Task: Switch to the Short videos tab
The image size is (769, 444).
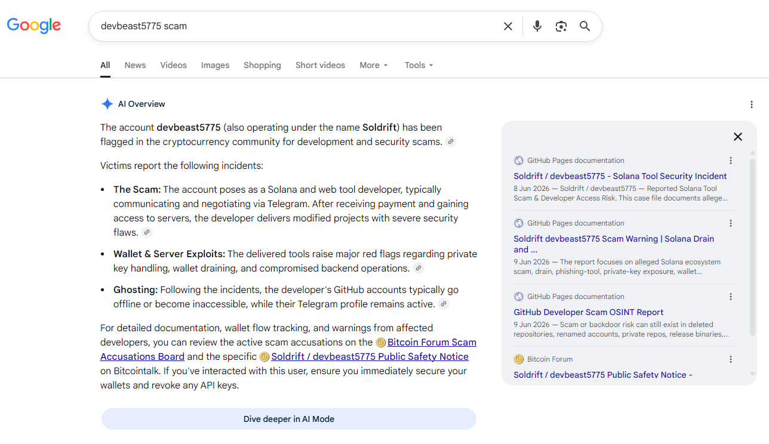Action: click(320, 65)
